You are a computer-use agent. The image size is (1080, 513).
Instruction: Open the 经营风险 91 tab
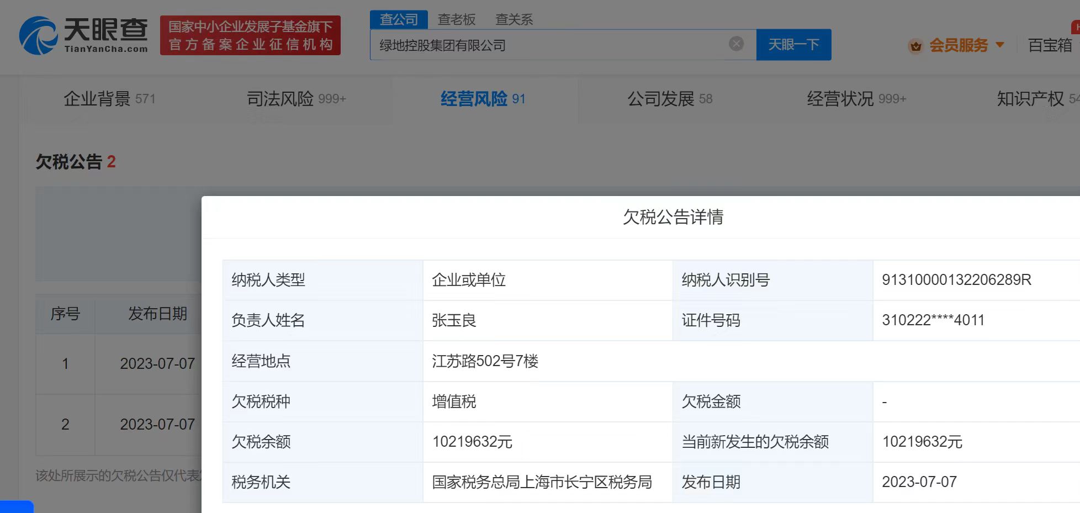click(483, 99)
